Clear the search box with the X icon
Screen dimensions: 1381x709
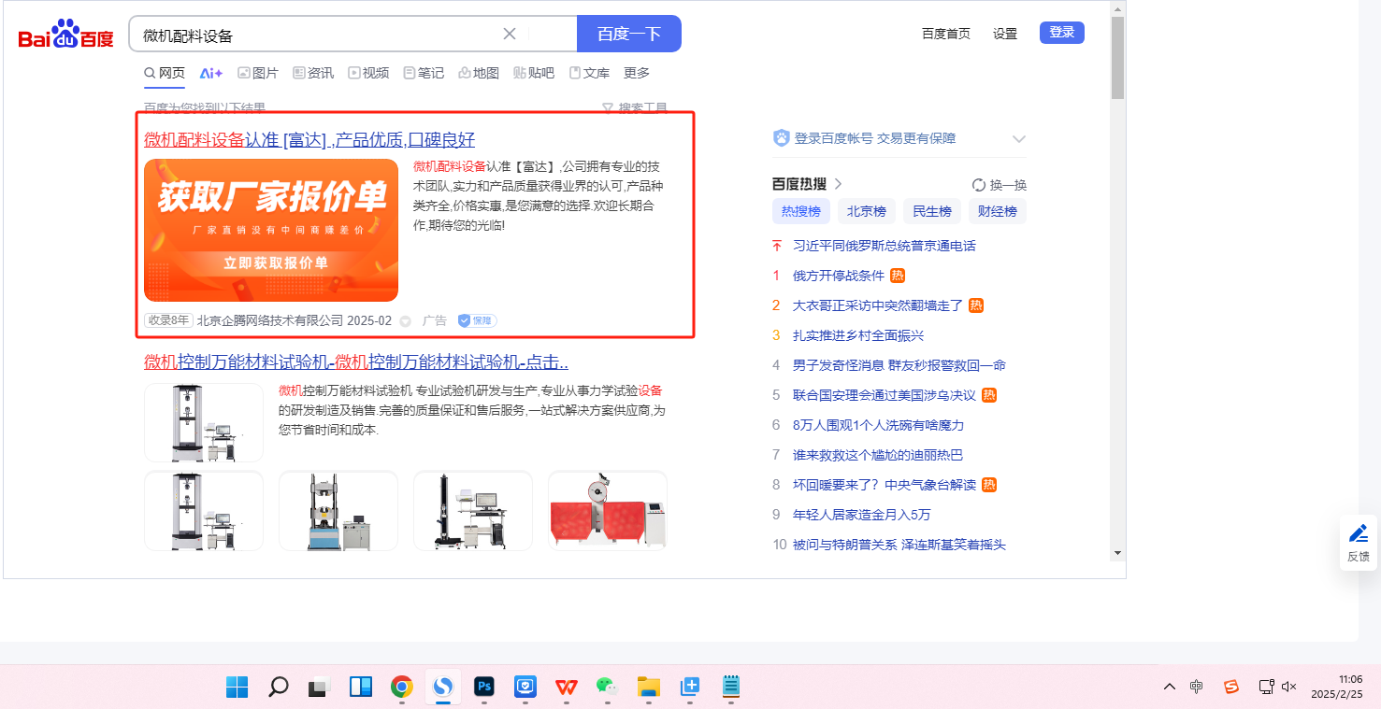click(x=510, y=35)
